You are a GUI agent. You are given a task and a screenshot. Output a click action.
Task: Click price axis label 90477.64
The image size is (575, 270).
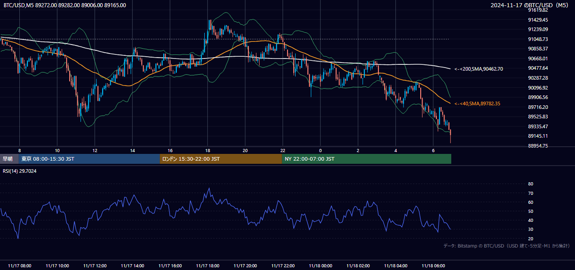coord(538,68)
